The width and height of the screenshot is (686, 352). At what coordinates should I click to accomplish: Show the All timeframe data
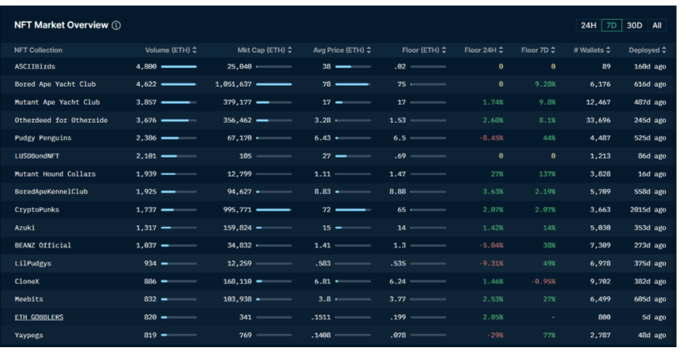point(657,25)
